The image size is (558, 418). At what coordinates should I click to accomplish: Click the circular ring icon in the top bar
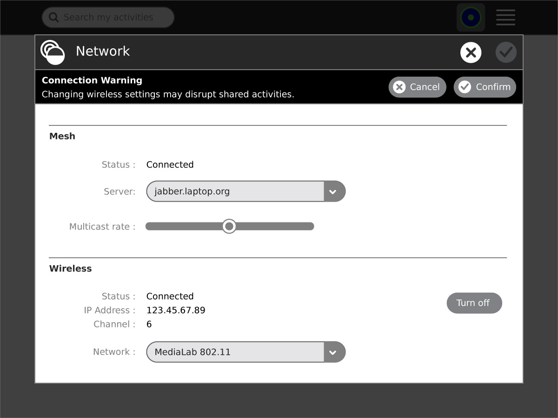(471, 18)
